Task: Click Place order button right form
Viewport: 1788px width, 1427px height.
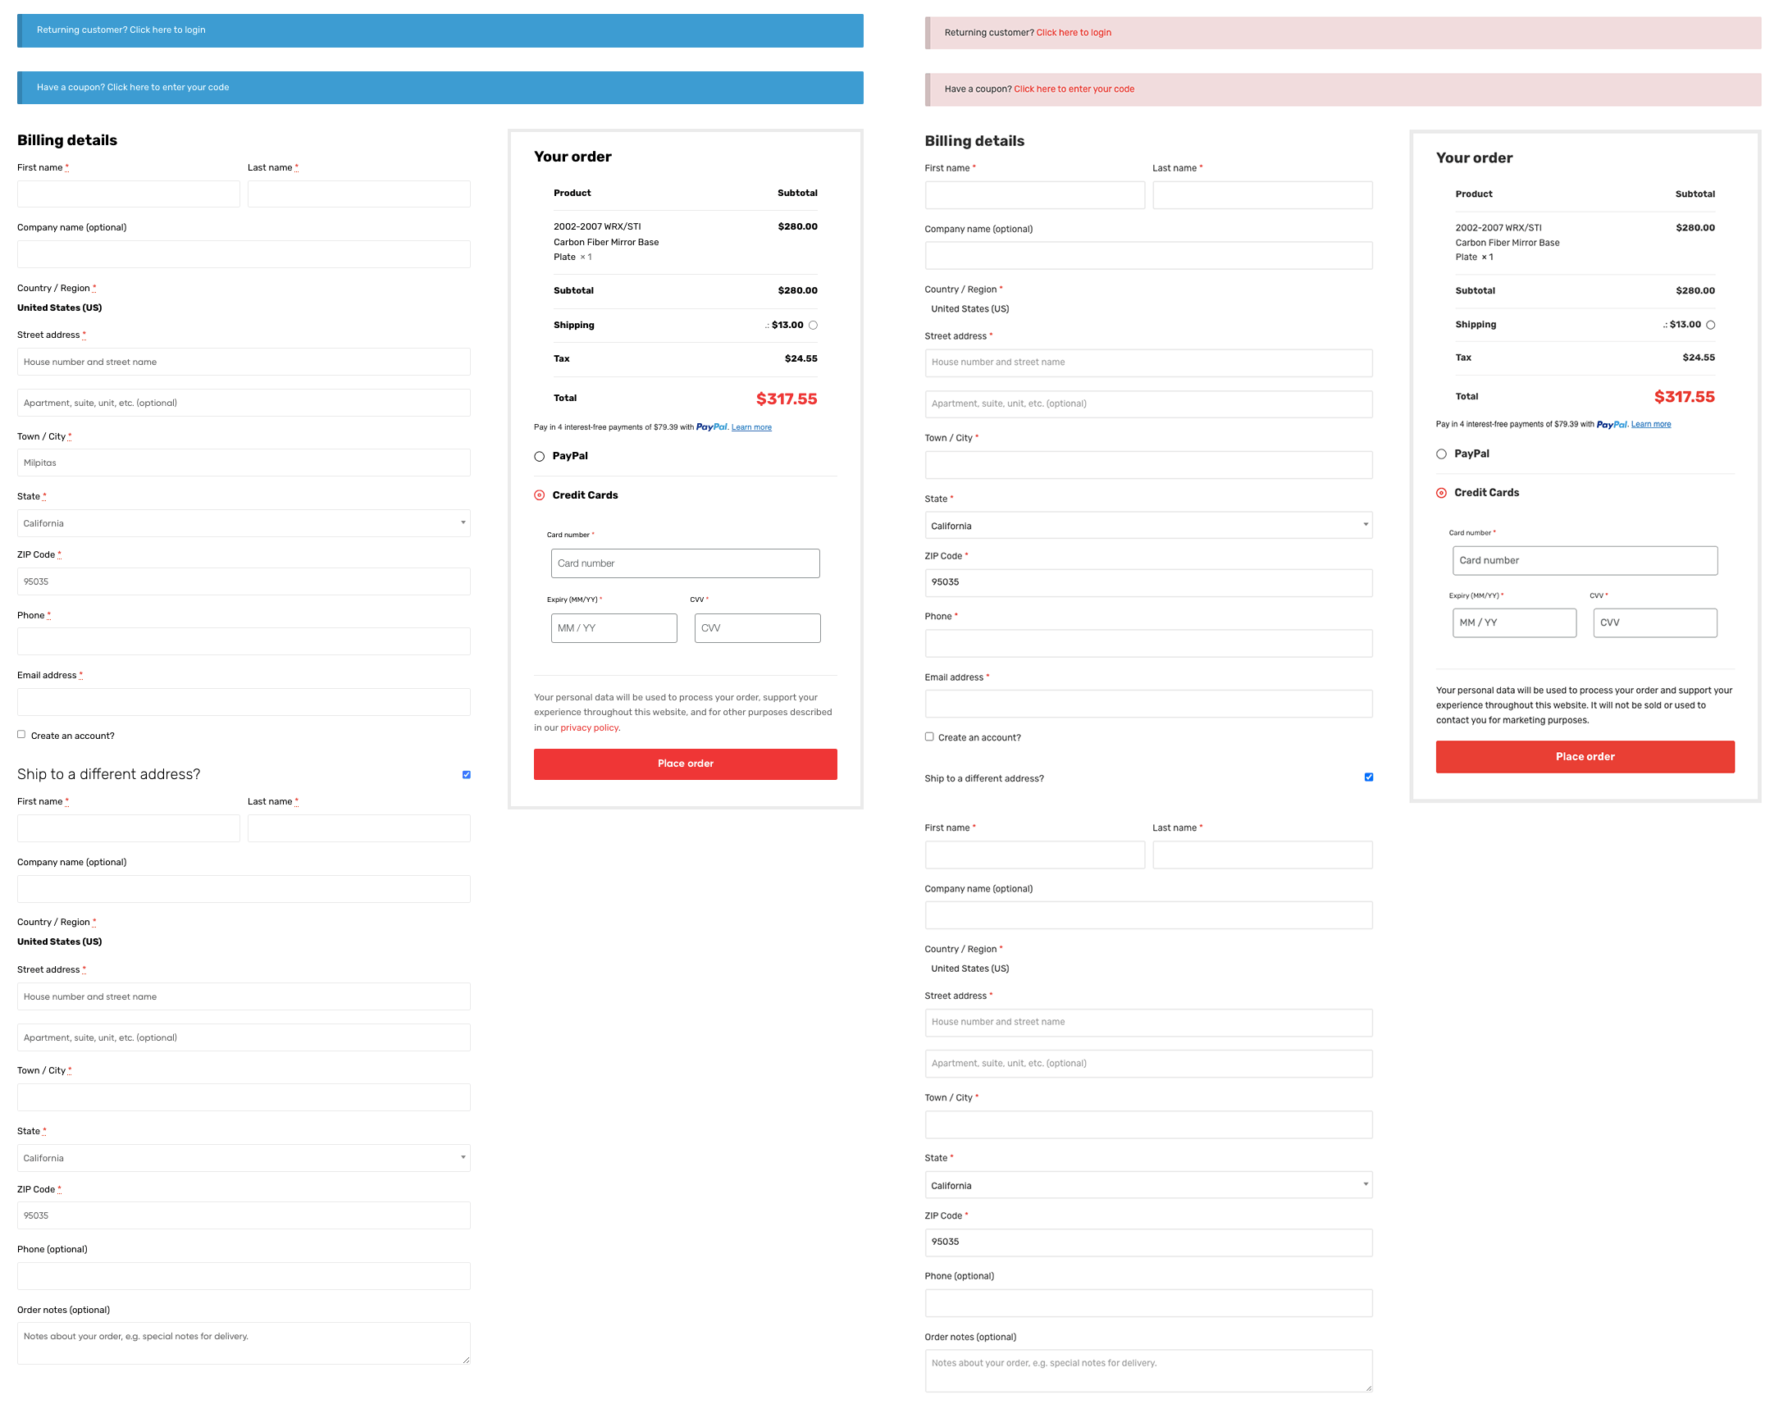Action: pyautogui.click(x=1584, y=755)
